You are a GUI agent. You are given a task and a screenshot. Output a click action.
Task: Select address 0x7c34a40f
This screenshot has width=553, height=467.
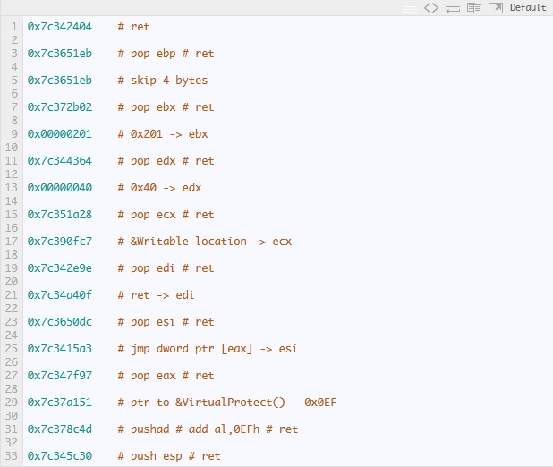60,295
